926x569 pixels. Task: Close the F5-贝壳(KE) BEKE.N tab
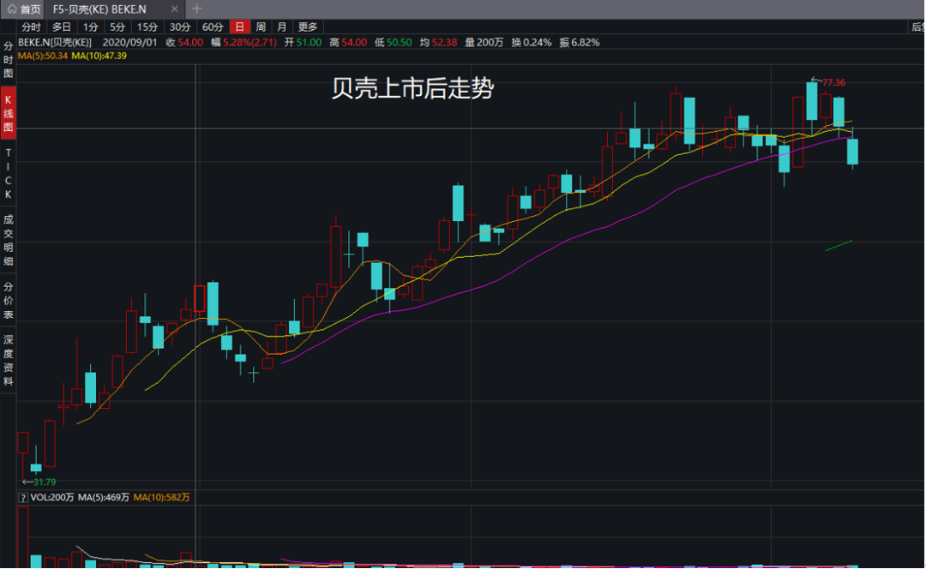[174, 9]
